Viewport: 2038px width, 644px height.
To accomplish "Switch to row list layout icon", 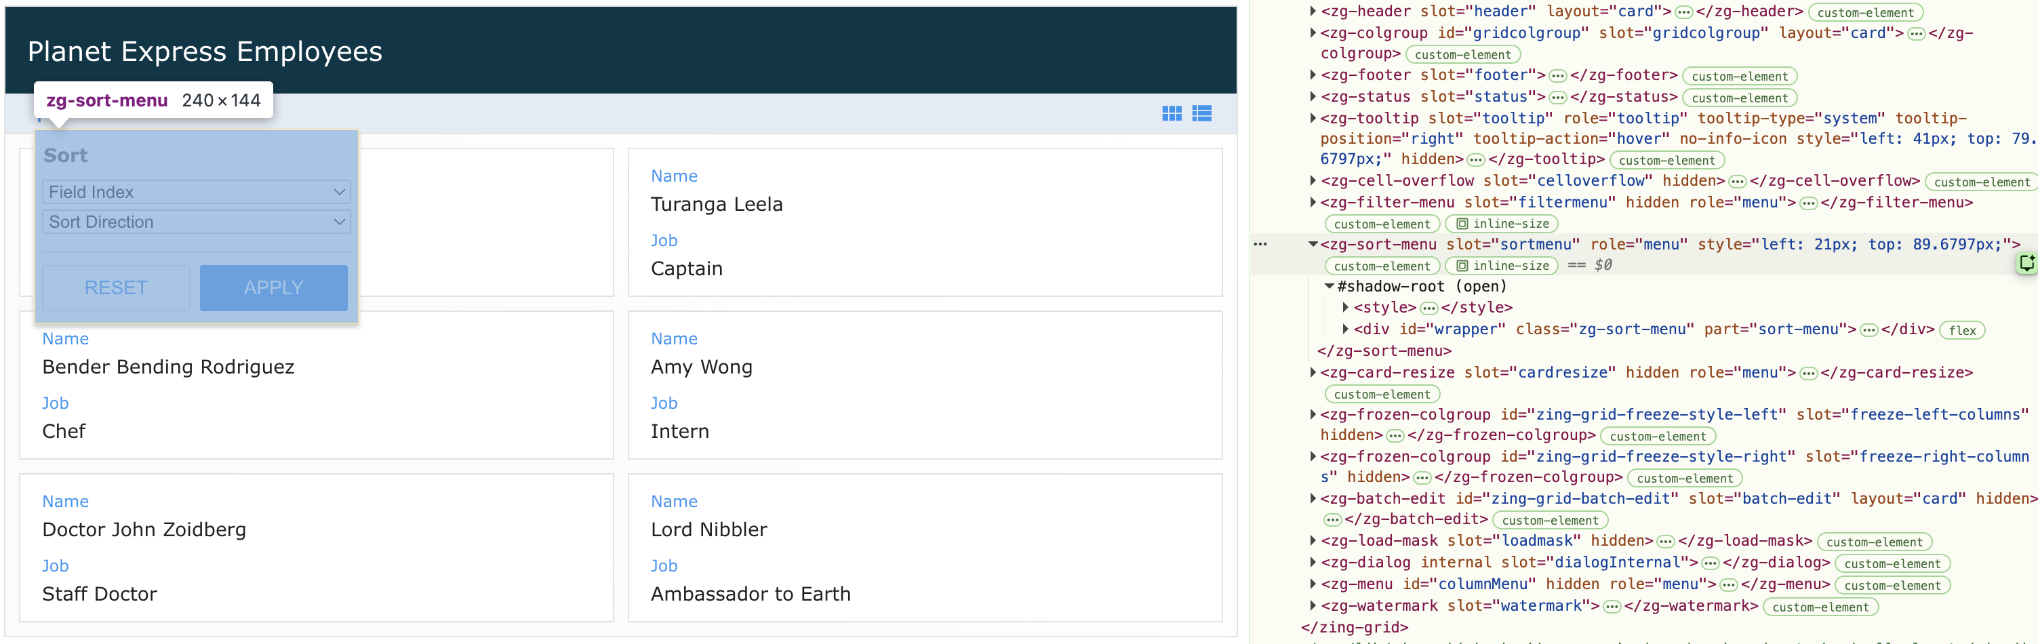I will (x=1202, y=114).
